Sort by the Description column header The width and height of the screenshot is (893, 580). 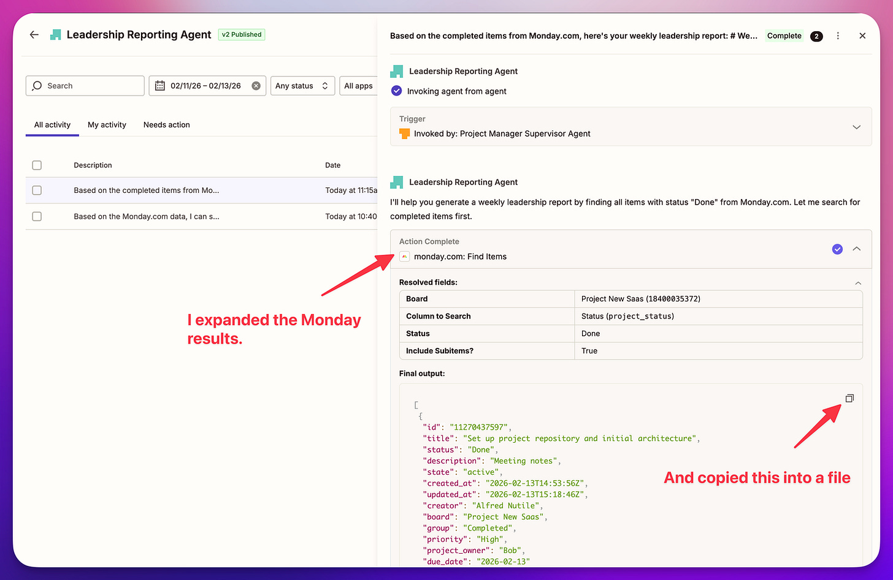pyautogui.click(x=93, y=165)
